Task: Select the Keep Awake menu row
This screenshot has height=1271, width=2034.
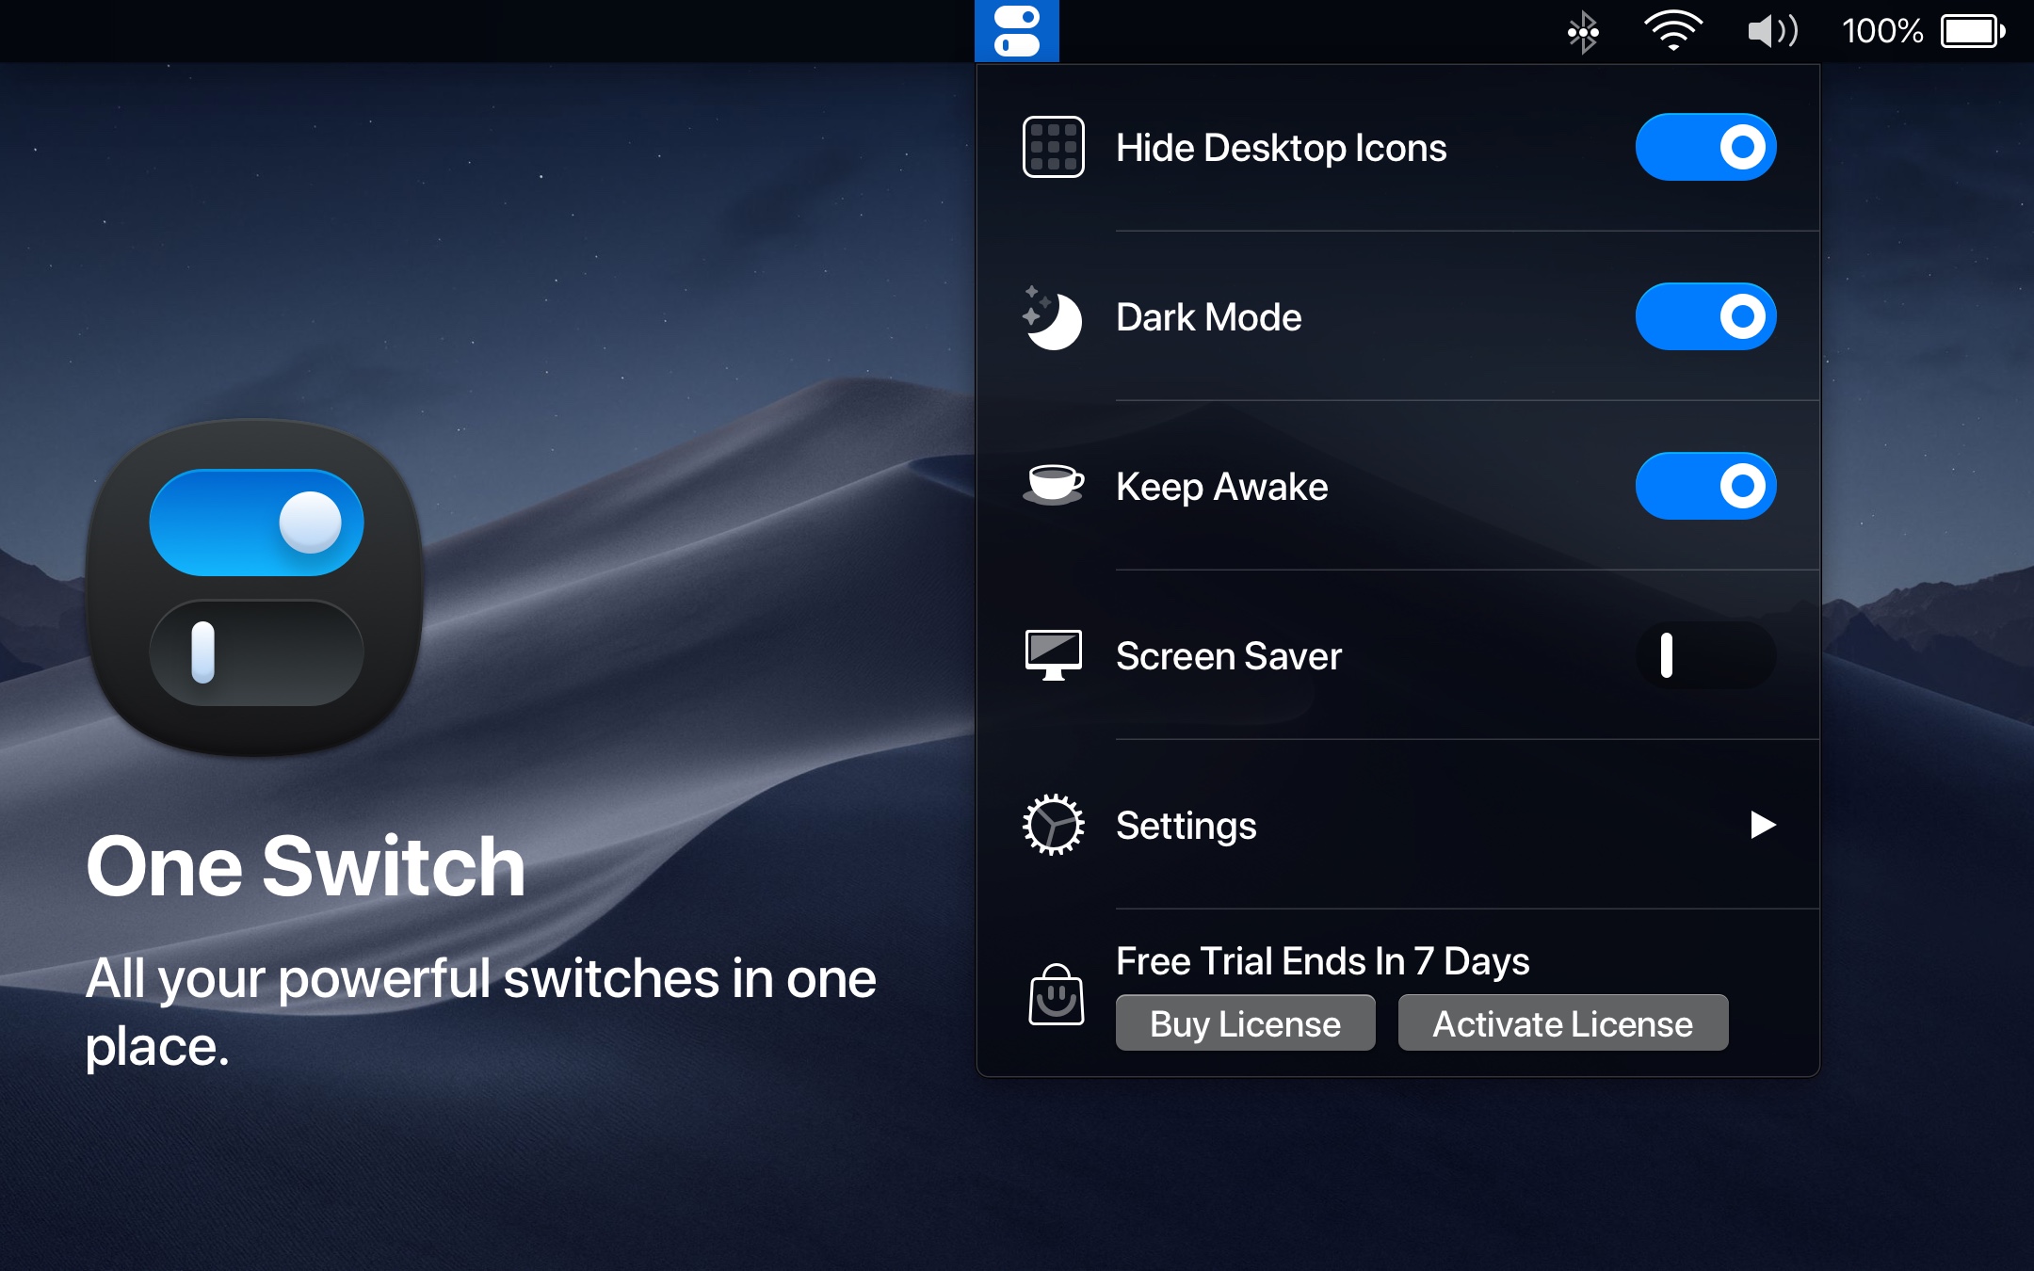Action: 1221,487
